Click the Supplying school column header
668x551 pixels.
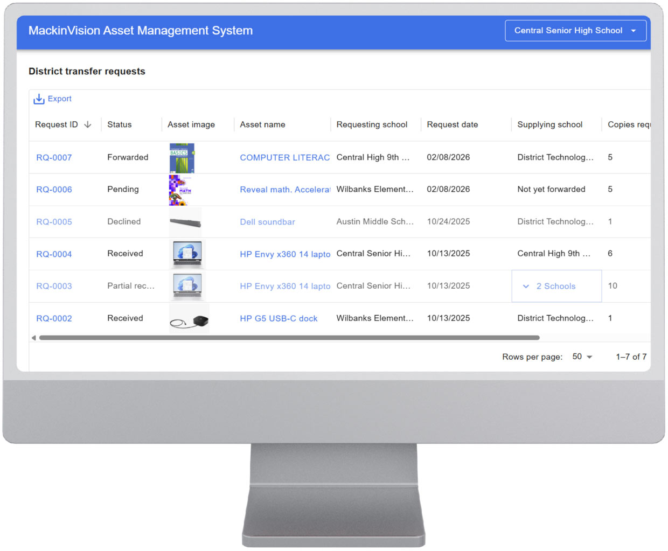(549, 124)
